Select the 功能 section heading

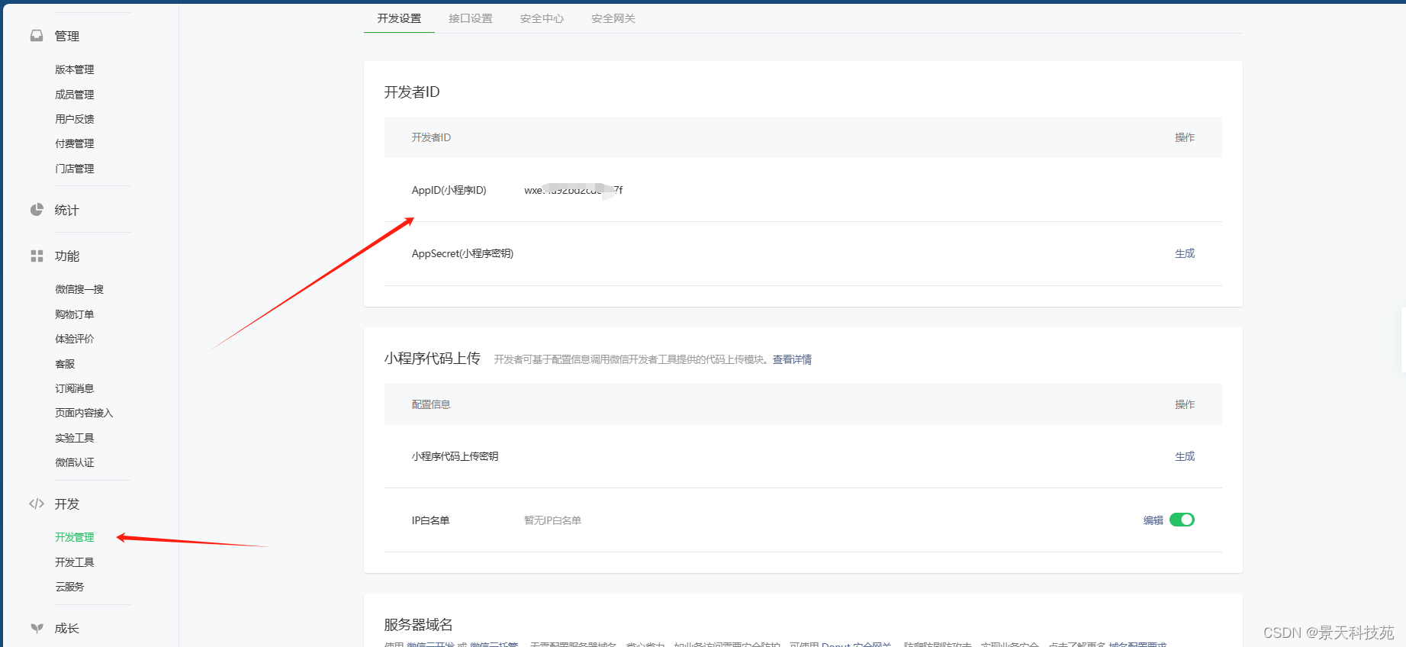[x=67, y=256]
